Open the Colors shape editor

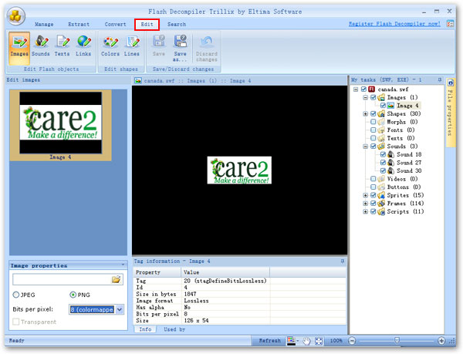tap(110, 46)
